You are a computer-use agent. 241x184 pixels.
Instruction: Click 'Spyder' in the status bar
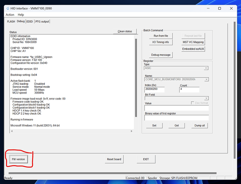[152, 178]
